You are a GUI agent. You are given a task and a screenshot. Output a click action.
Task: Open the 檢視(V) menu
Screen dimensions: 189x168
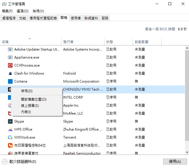[x=38, y=11]
